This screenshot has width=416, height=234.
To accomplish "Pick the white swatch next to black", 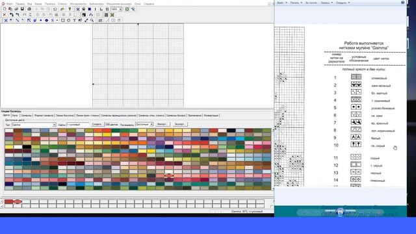I will 18,147.
